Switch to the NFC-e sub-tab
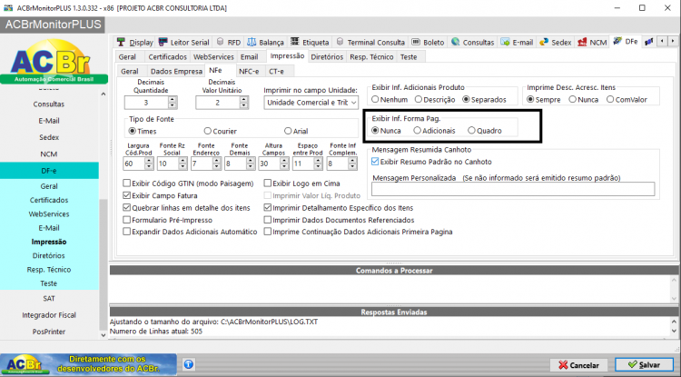The image size is (681, 377). pos(249,71)
